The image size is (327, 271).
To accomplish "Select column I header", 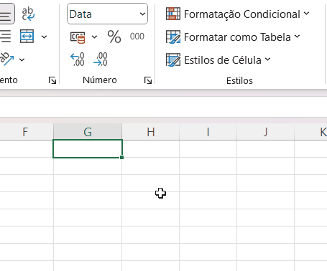I will click(208, 132).
